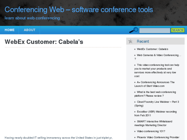Open post Cloud Foundry Live Webinar Part 3
Screen dimensions: 187x140
pos(157,104)
